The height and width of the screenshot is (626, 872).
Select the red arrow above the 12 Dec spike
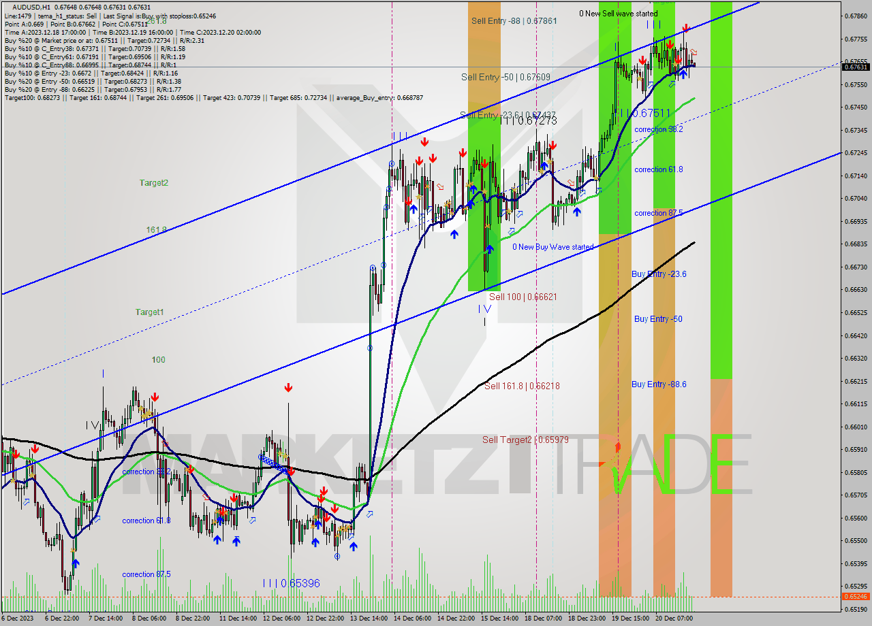tap(288, 388)
